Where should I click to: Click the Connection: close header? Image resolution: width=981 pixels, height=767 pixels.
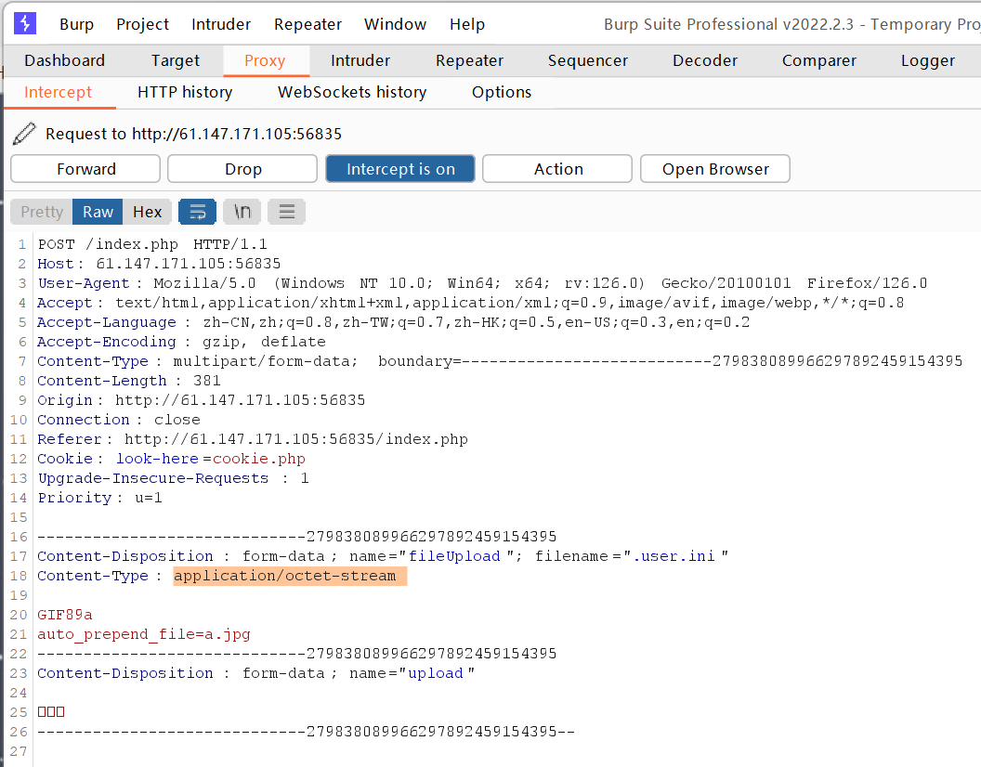tap(119, 420)
